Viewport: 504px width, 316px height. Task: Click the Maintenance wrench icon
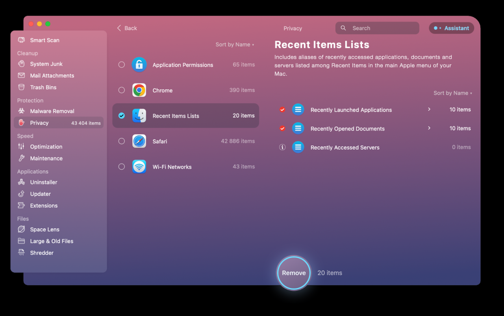click(22, 158)
